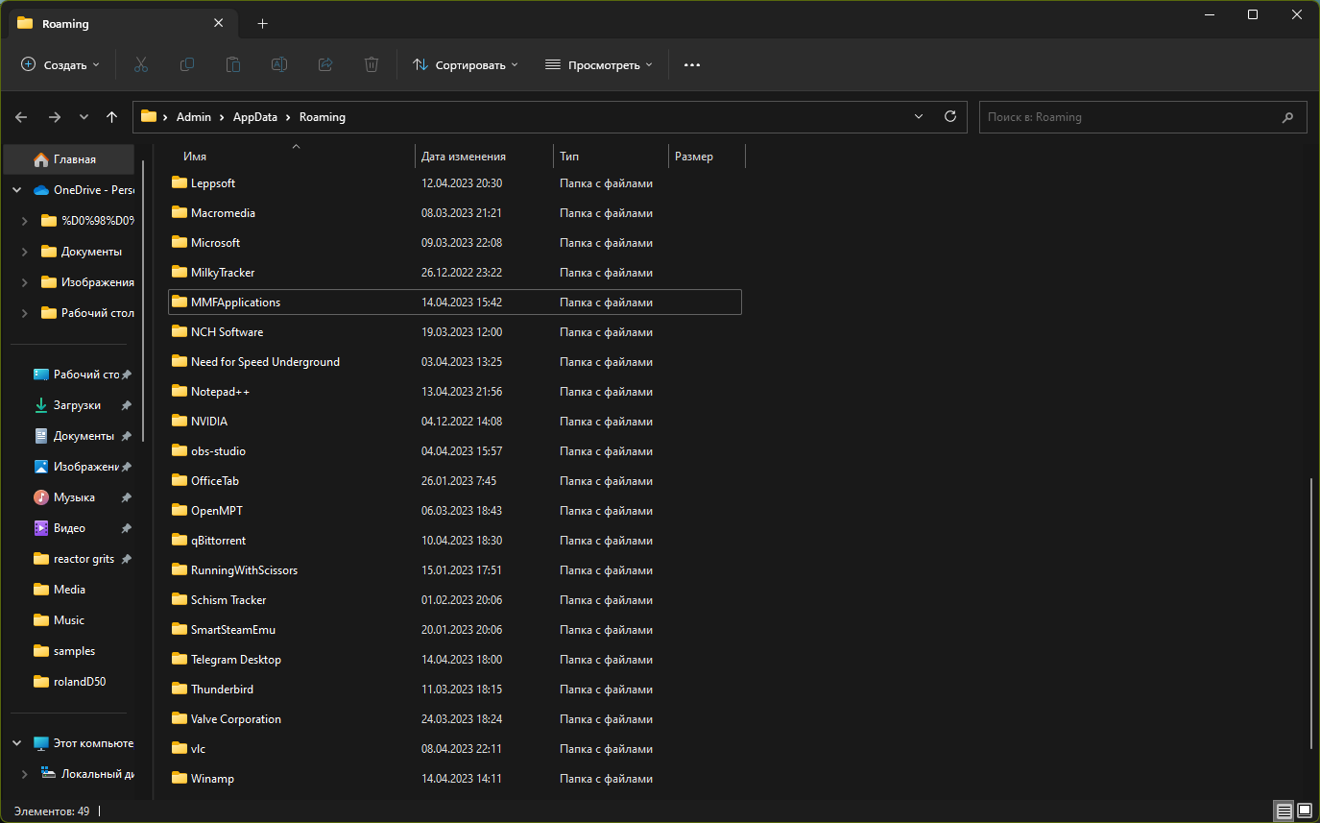Click inside the search field Поиск в: Roaming
The height and width of the screenshot is (823, 1320).
pyautogui.click(x=1104, y=116)
